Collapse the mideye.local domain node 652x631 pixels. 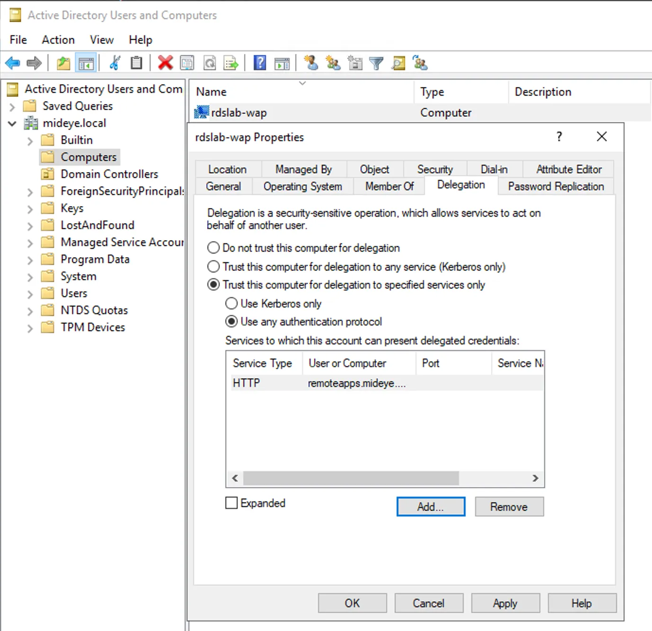[12, 123]
